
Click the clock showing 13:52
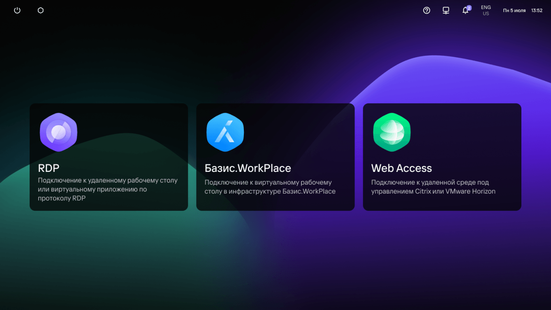point(537,11)
